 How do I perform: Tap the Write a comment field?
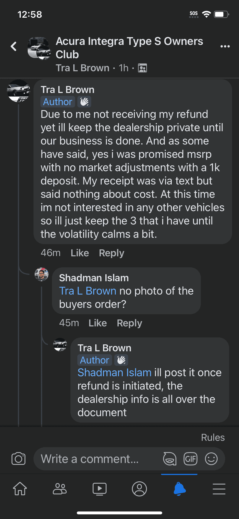[98, 459]
